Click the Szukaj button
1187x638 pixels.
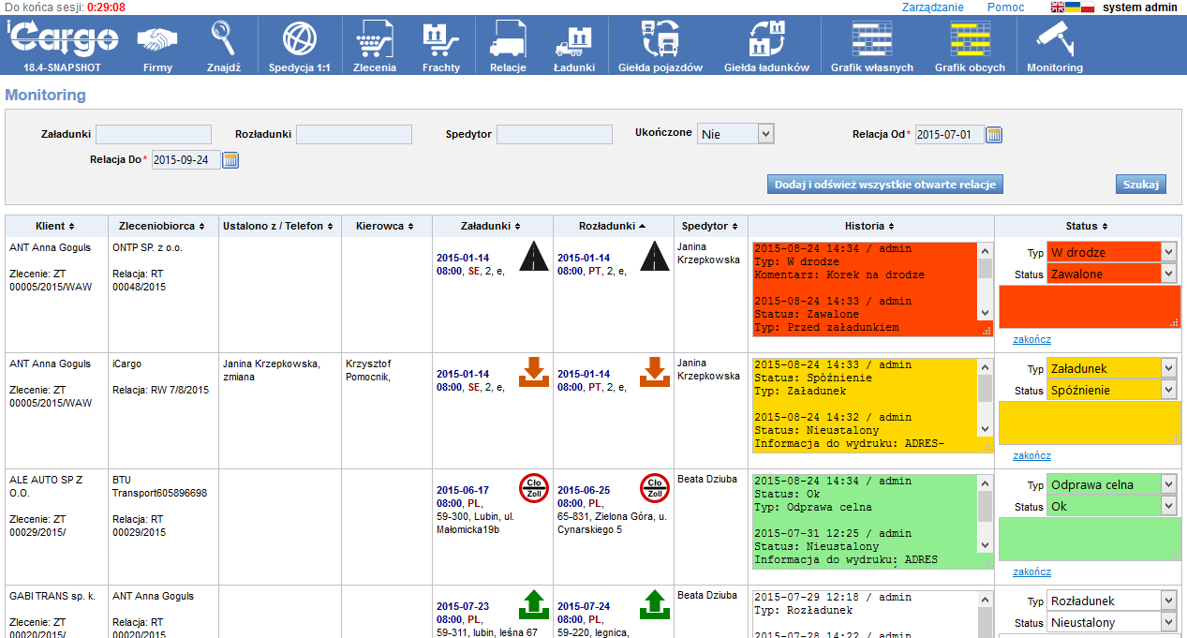tap(1140, 185)
